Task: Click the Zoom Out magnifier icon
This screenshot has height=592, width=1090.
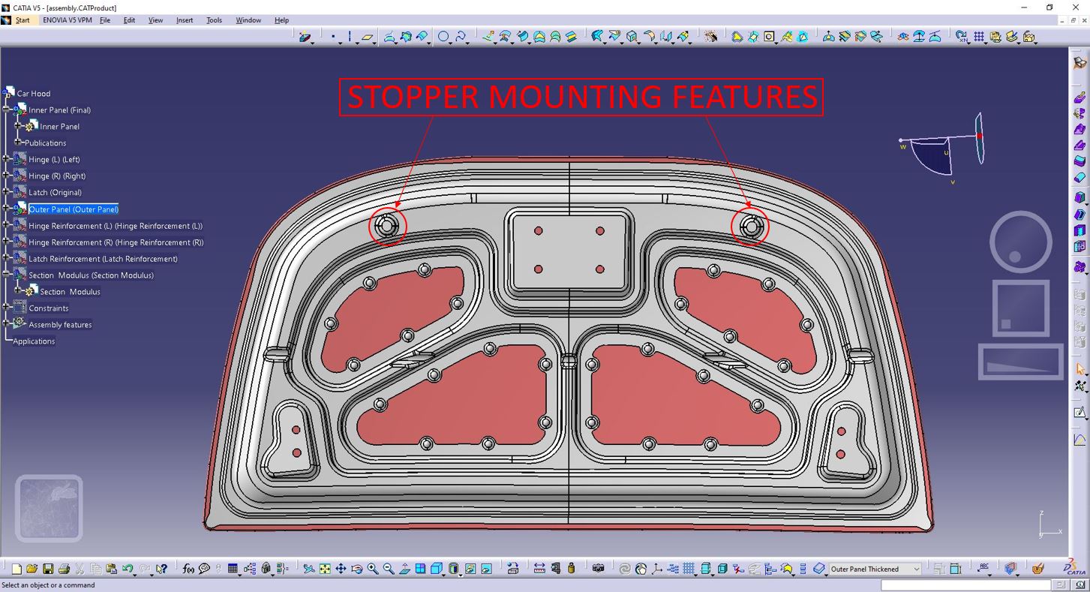Action: (388, 569)
